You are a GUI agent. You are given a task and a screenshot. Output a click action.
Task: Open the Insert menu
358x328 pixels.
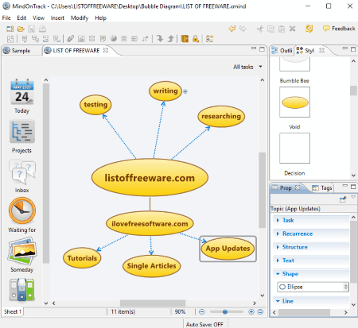(57, 17)
